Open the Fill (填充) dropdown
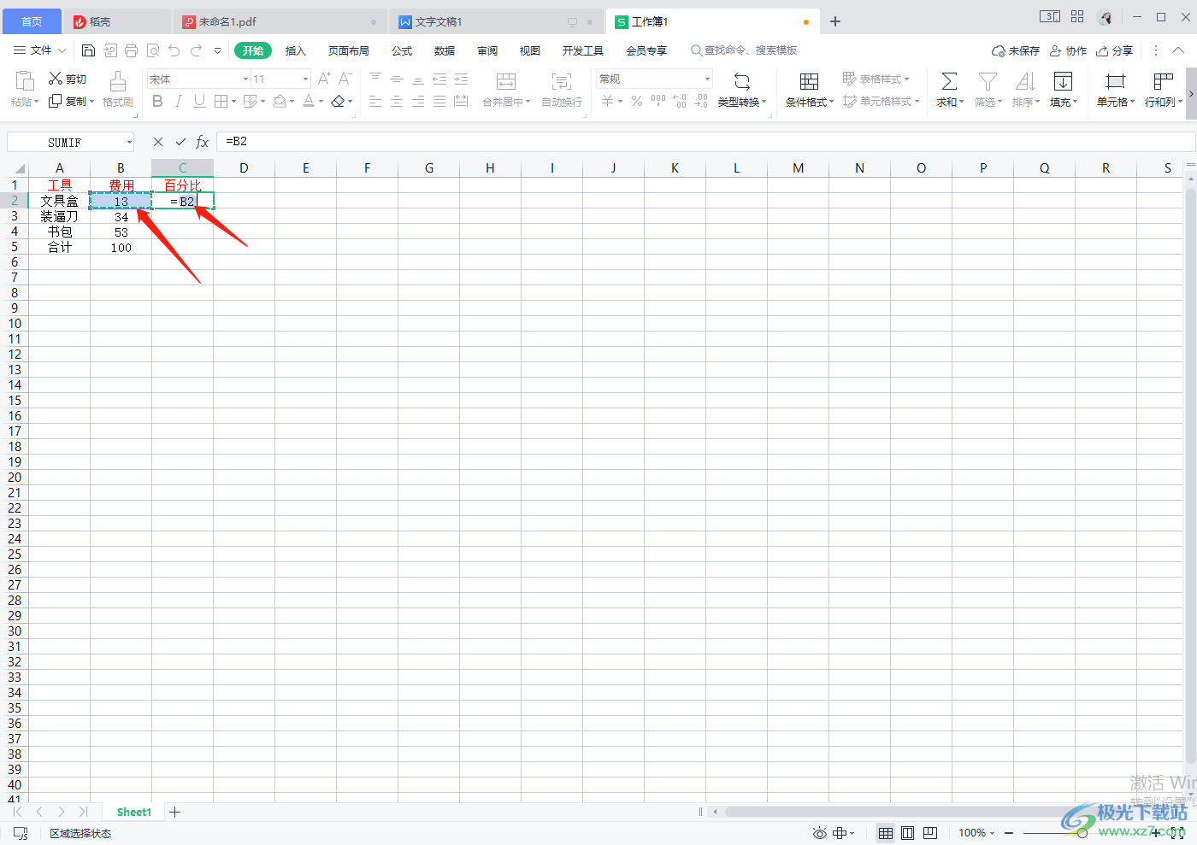The image size is (1197, 845). [1063, 103]
